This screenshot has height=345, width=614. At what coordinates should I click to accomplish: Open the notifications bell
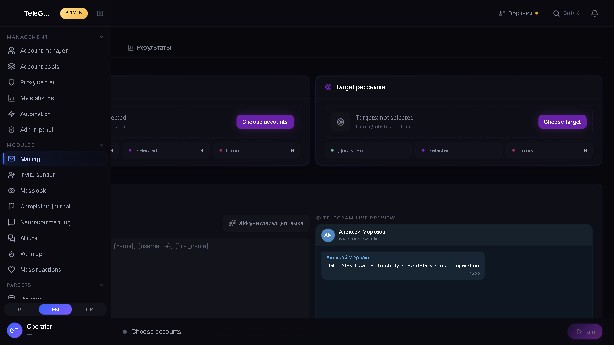click(595, 13)
